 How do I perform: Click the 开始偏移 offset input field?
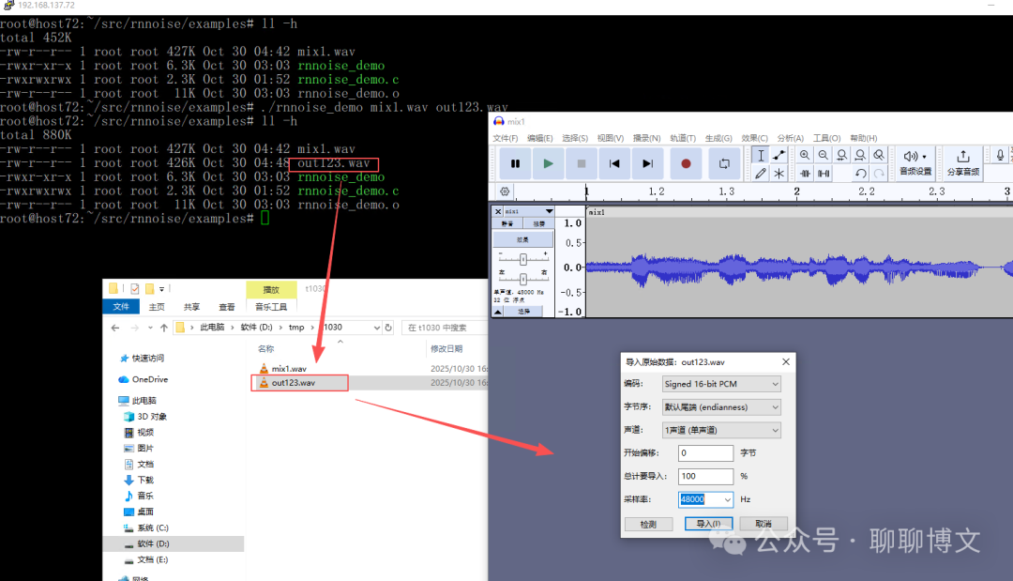(705, 453)
